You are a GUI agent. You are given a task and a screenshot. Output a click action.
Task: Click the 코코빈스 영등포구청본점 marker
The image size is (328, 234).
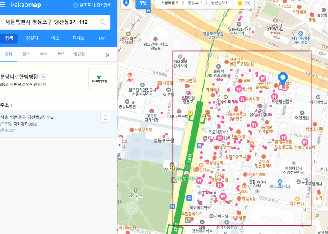click(x=227, y=62)
